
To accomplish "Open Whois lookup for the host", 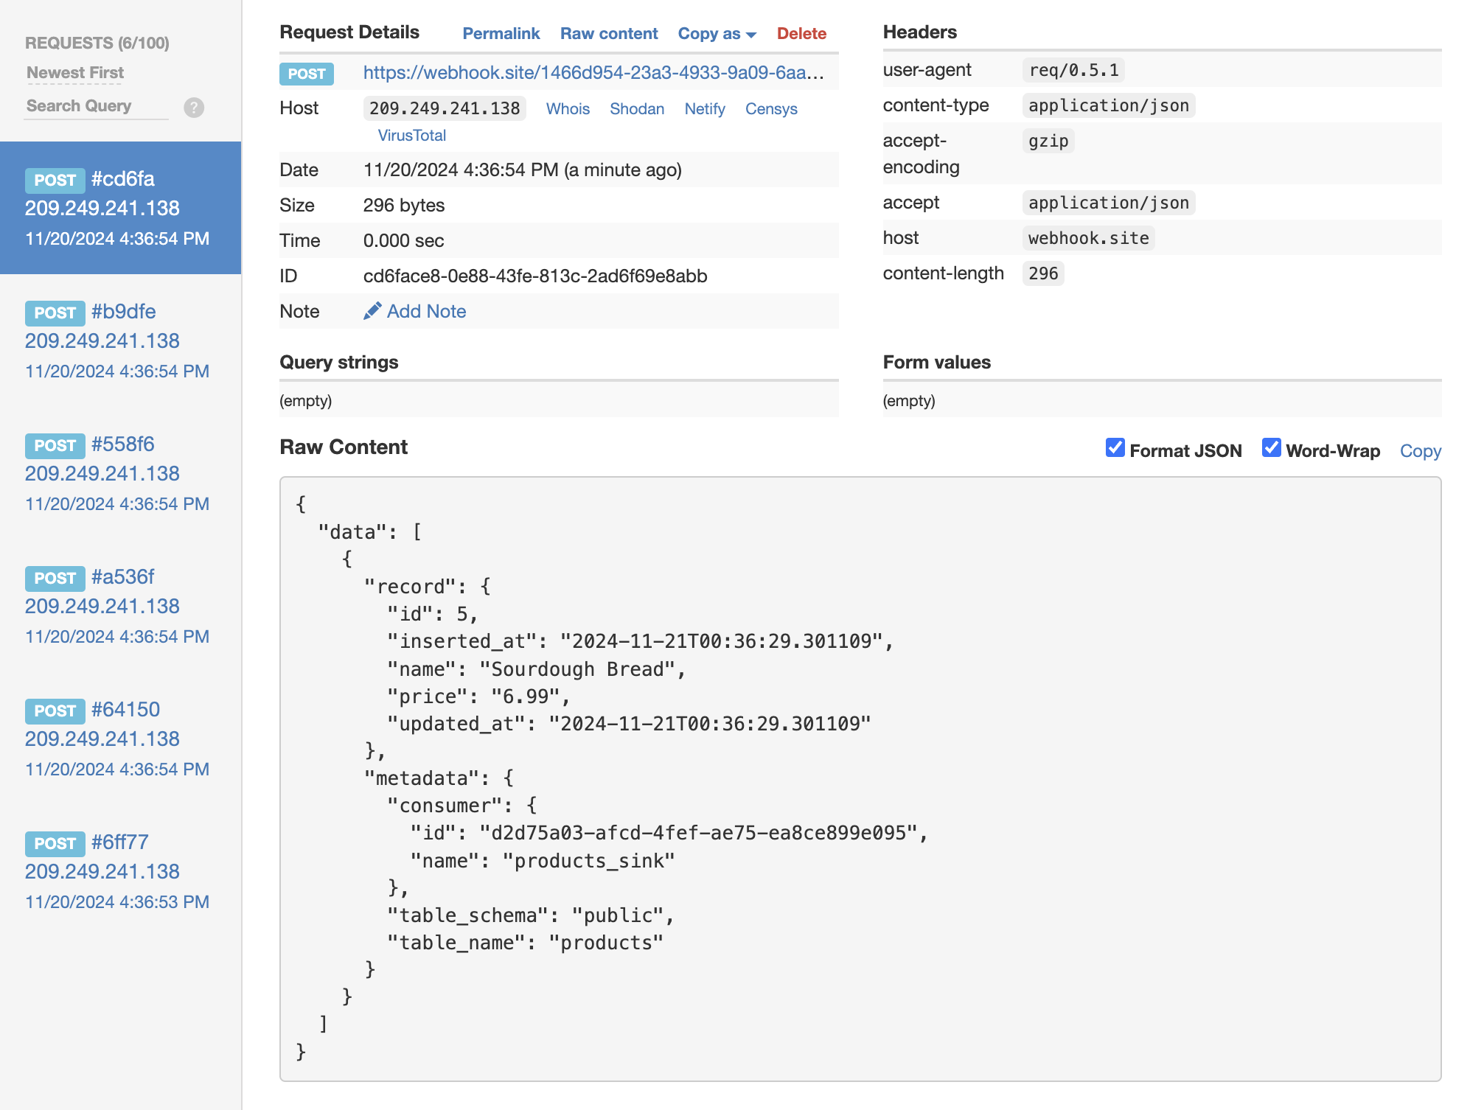I will tap(567, 108).
